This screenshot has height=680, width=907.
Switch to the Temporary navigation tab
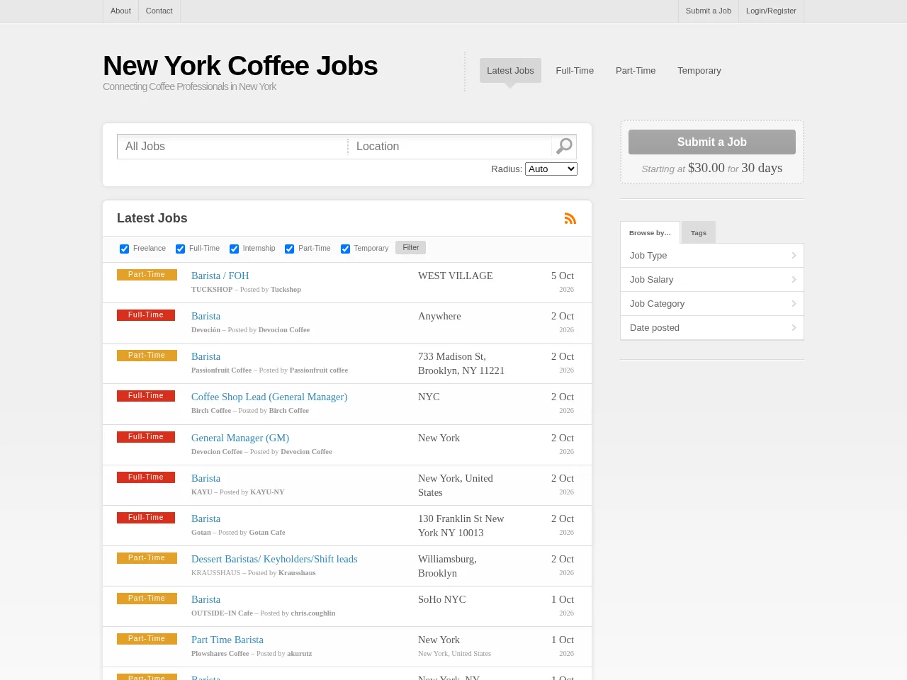coord(699,70)
